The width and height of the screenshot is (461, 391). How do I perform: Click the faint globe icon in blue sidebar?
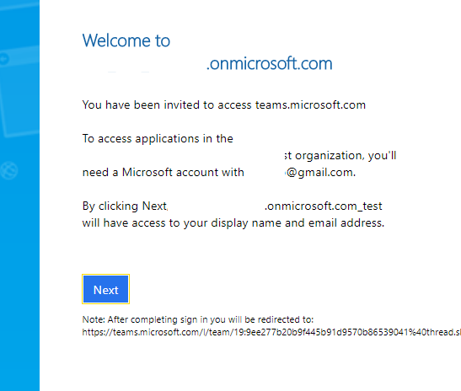[8, 170]
